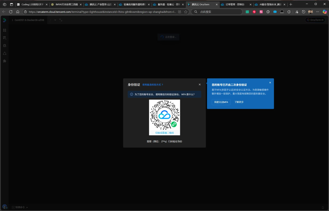This screenshot has height=211, width=329.
Task: Close the IMYAI文本处理工具箱 tab
Action: (x=80, y=4)
